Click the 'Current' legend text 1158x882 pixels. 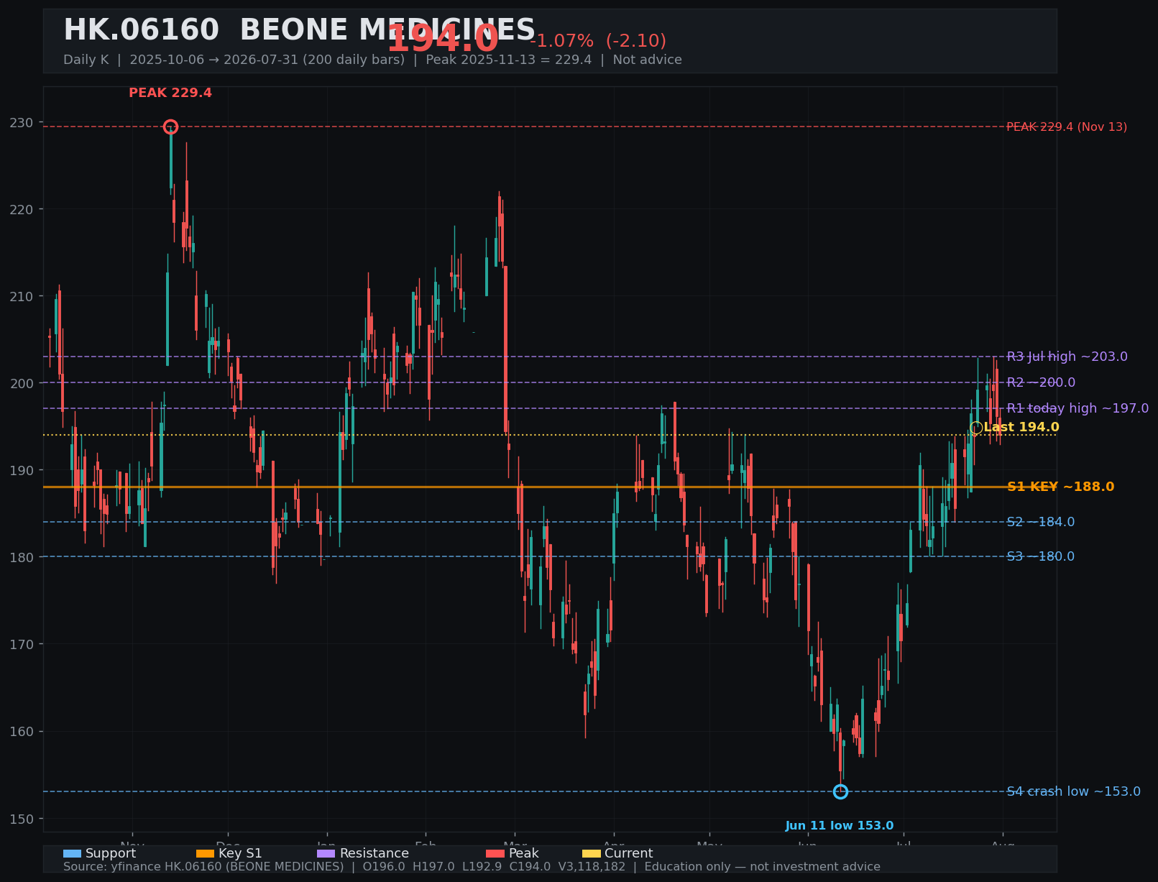[629, 853]
